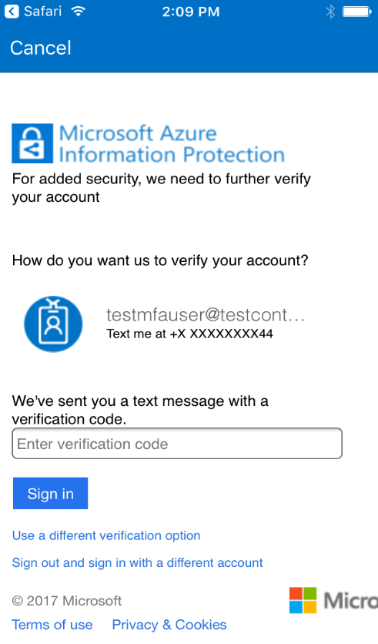Tap the Azure Information Protection lock icon
The height and width of the screenshot is (644, 378).
tap(32, 143)
